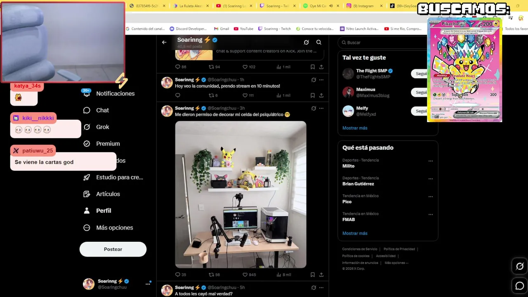Open Política de cookies footer link

point(356,256)
